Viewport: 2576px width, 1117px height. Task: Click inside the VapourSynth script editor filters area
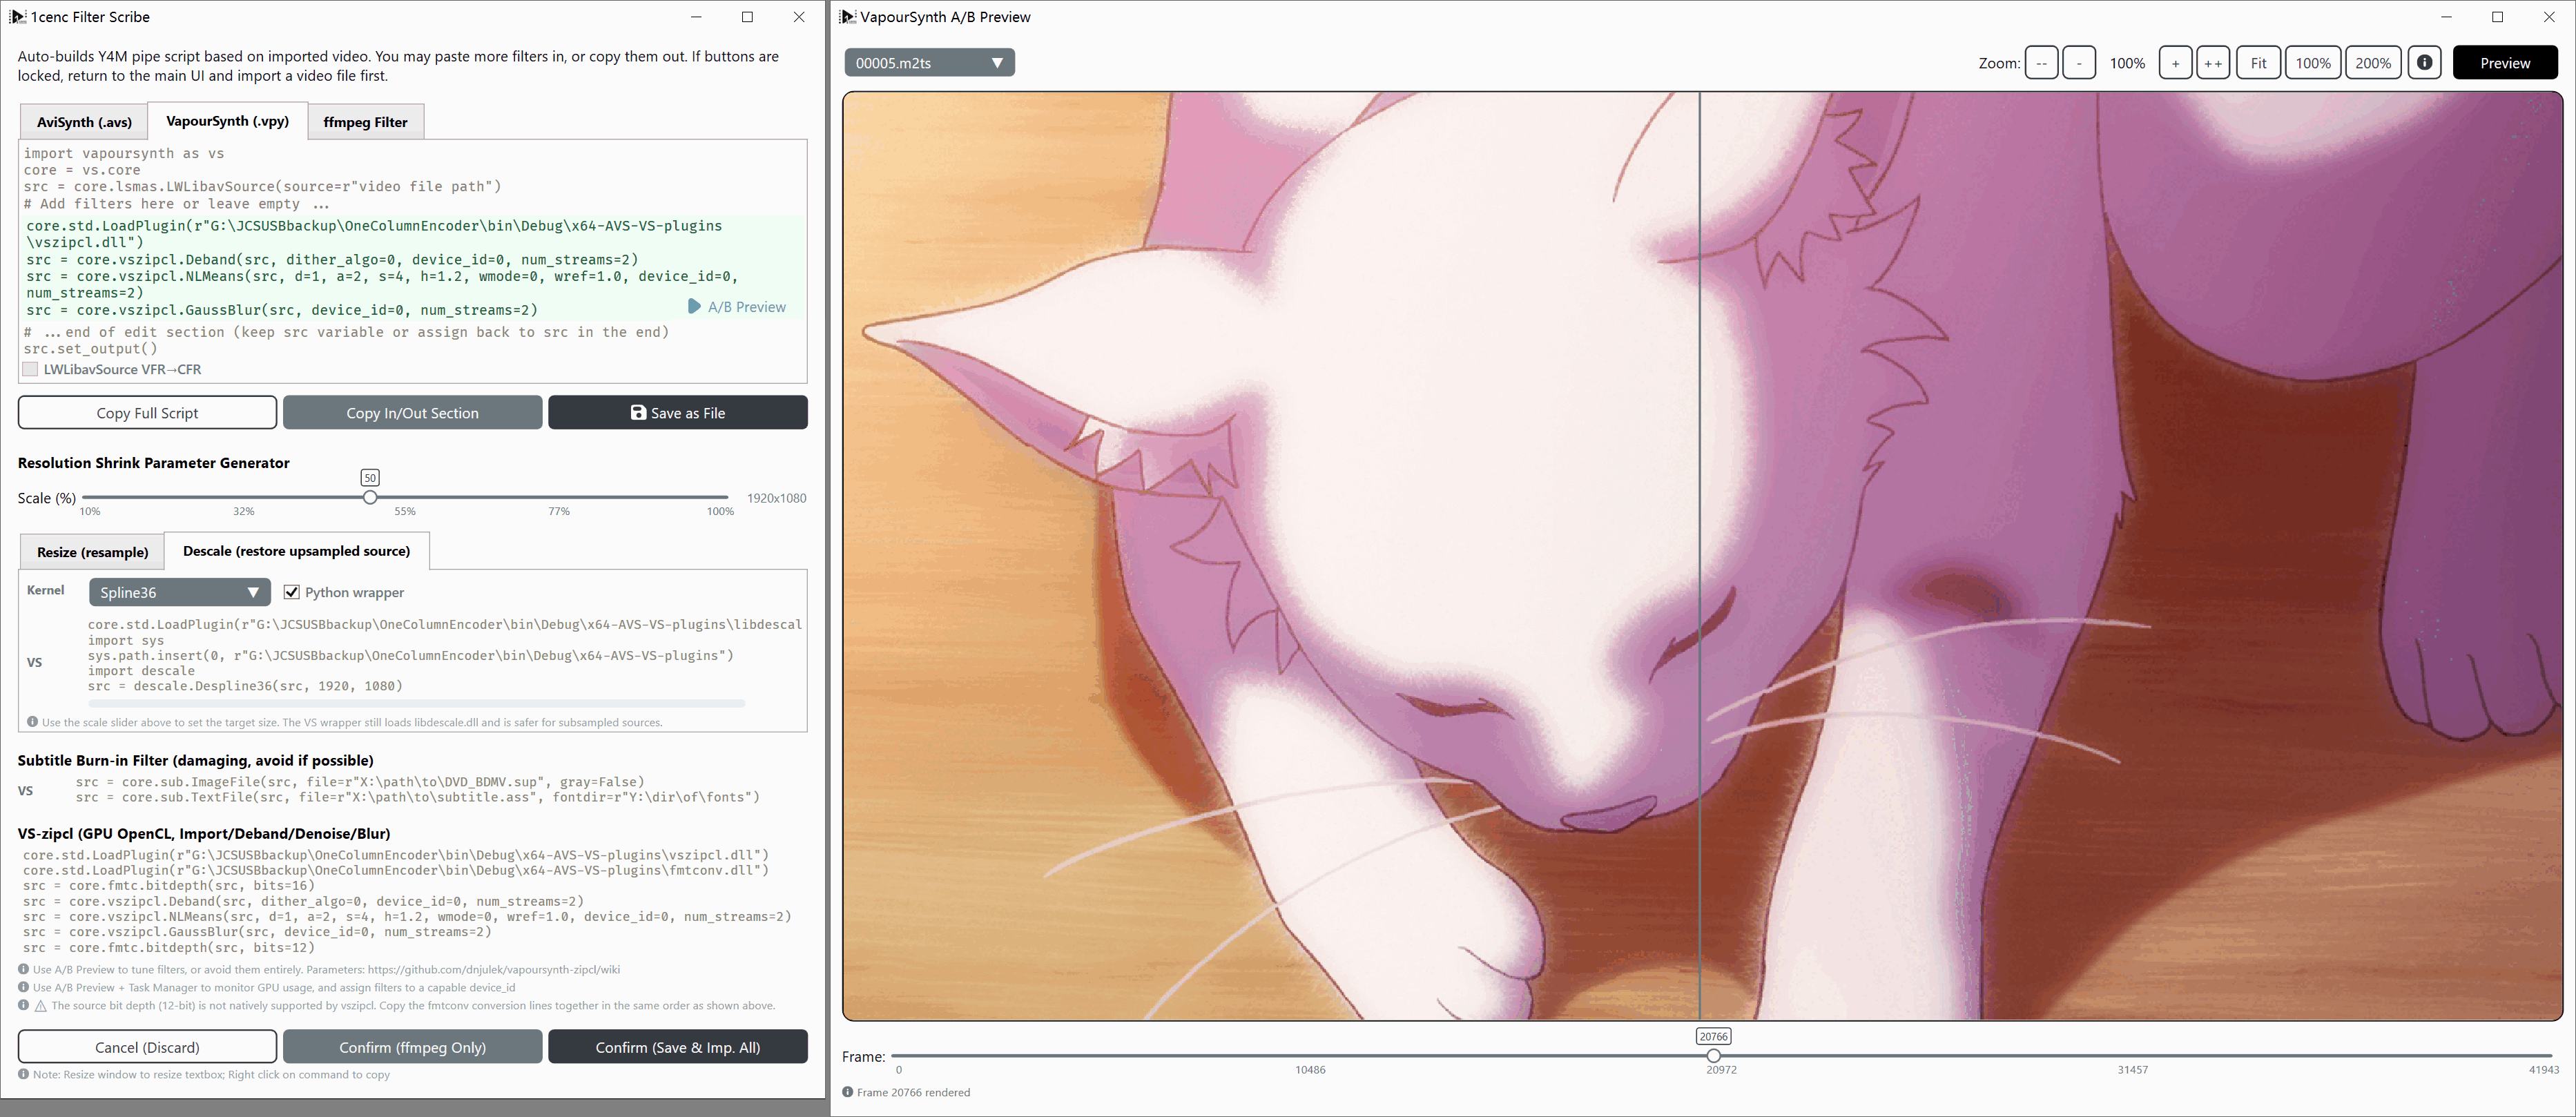click(414, 268)
